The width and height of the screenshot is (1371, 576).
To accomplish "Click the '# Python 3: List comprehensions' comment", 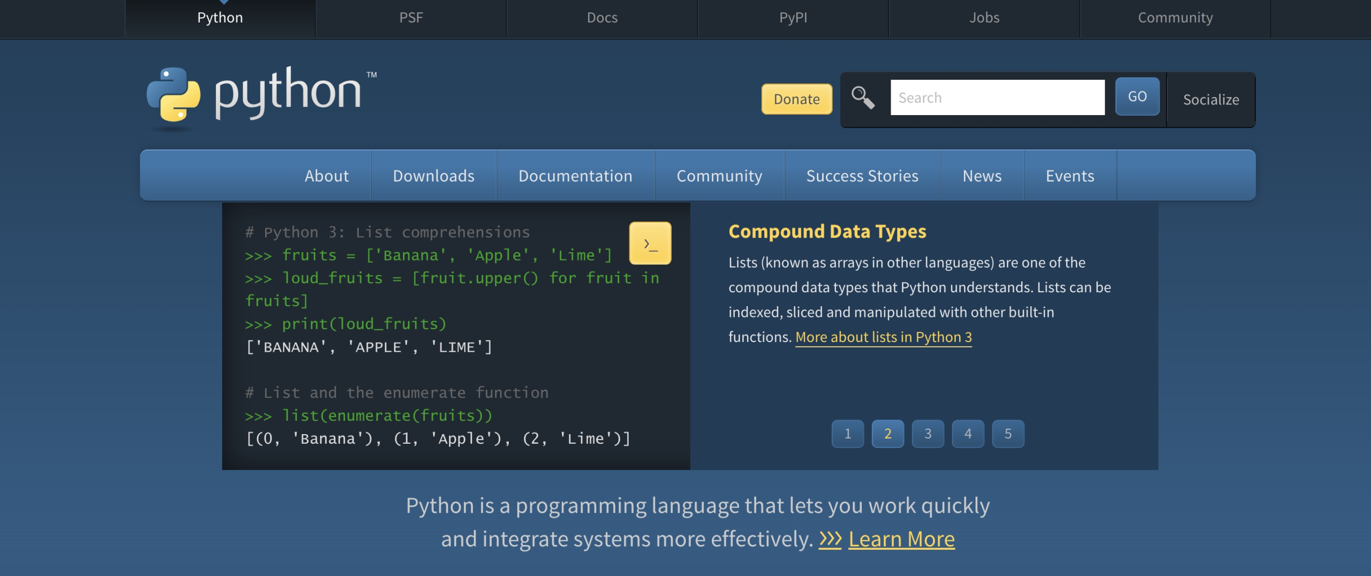I will click(387, 232).
